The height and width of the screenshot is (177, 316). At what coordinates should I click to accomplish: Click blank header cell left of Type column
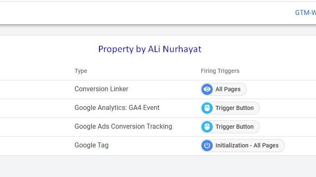33,71
